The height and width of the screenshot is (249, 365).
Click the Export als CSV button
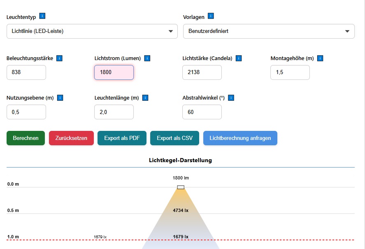(x=174, y=138)
